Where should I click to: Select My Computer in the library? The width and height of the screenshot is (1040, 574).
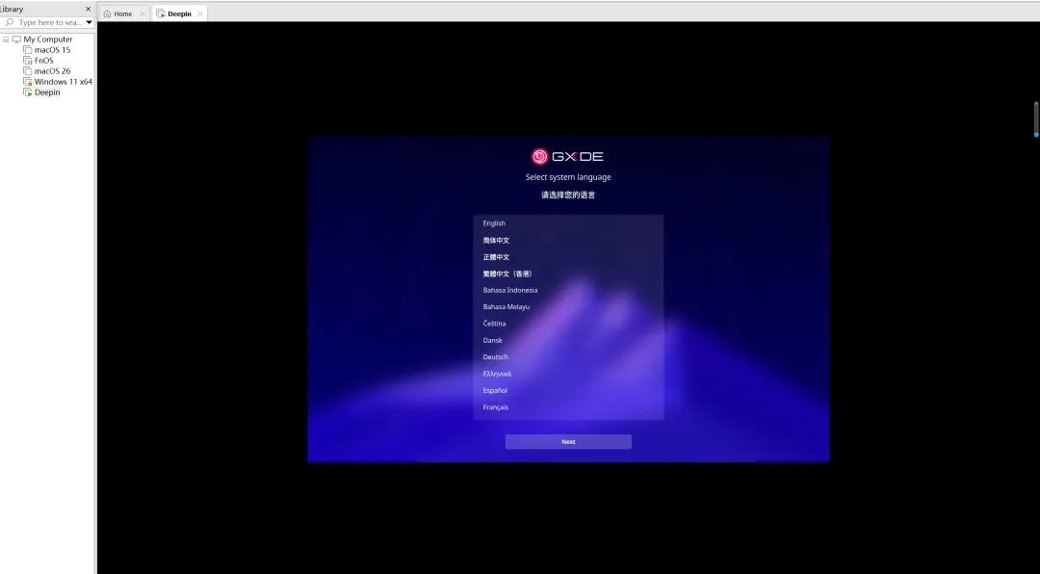[48, 39]
